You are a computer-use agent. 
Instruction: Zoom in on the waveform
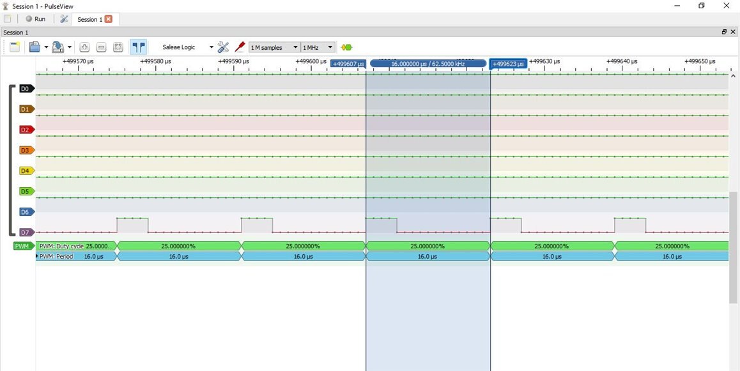pos(84,47)
